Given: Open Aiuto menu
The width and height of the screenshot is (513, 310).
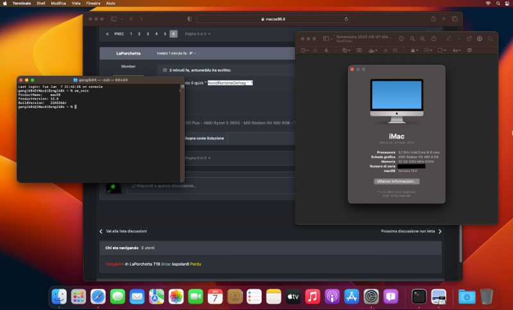Looking at the screenshot, I should tap(110, 3).
